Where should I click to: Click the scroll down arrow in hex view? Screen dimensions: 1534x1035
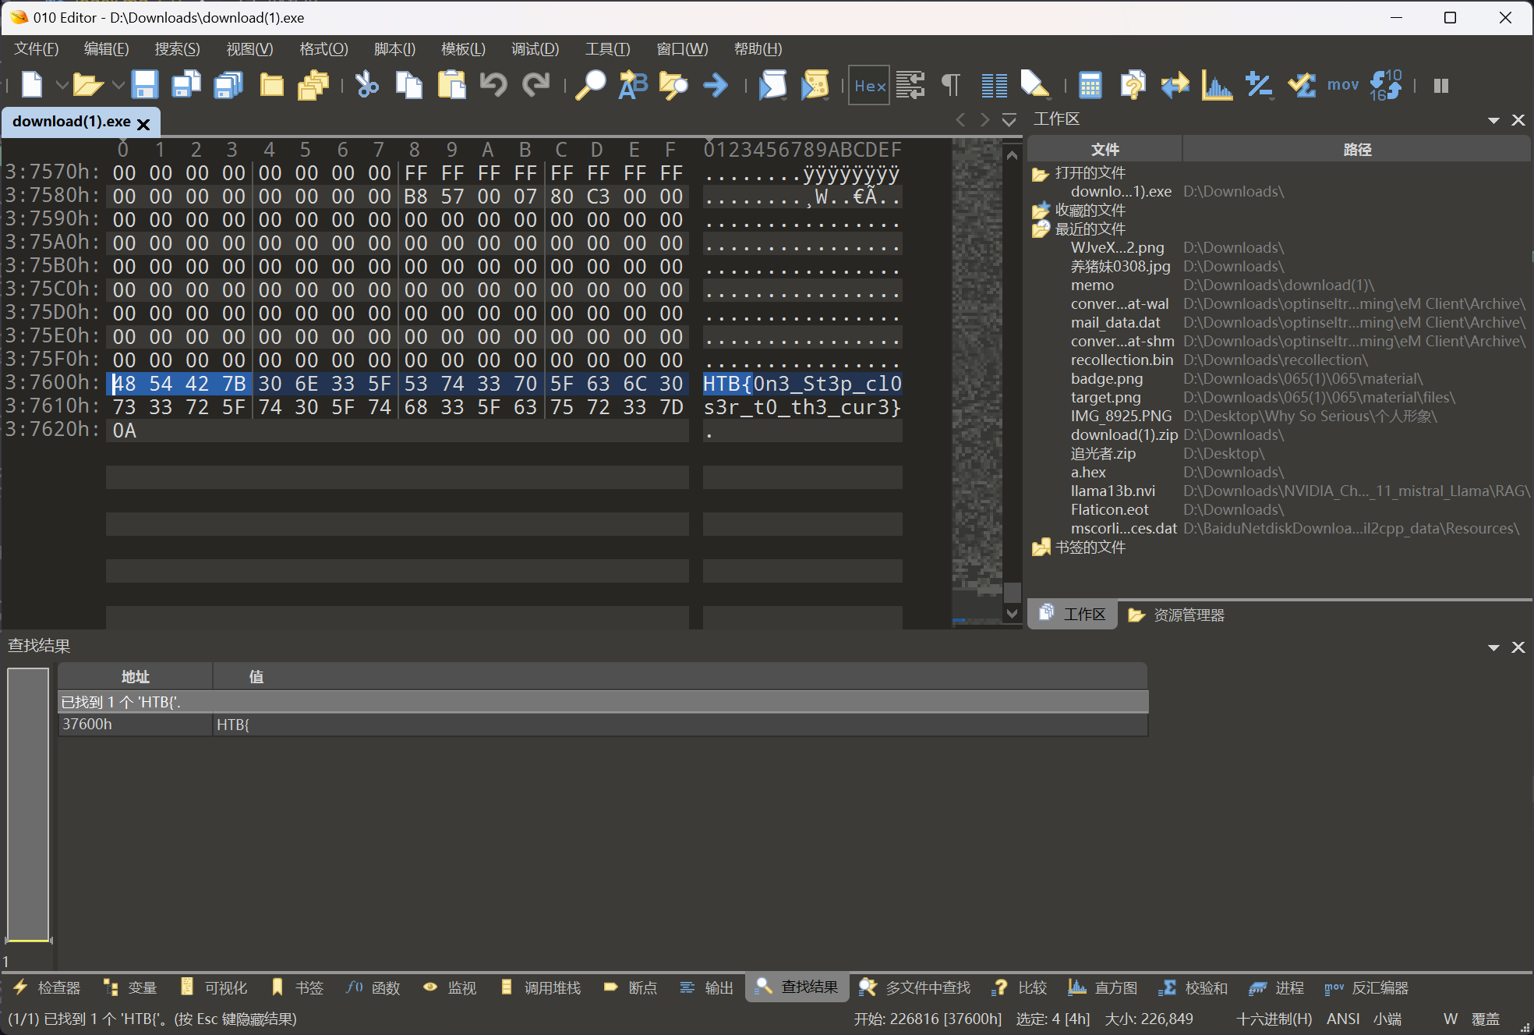coord(1013,614)
